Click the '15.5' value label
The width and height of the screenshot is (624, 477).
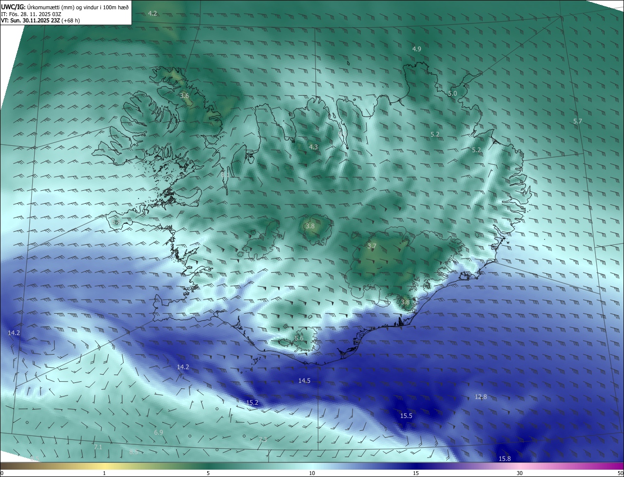coord(406,416)
